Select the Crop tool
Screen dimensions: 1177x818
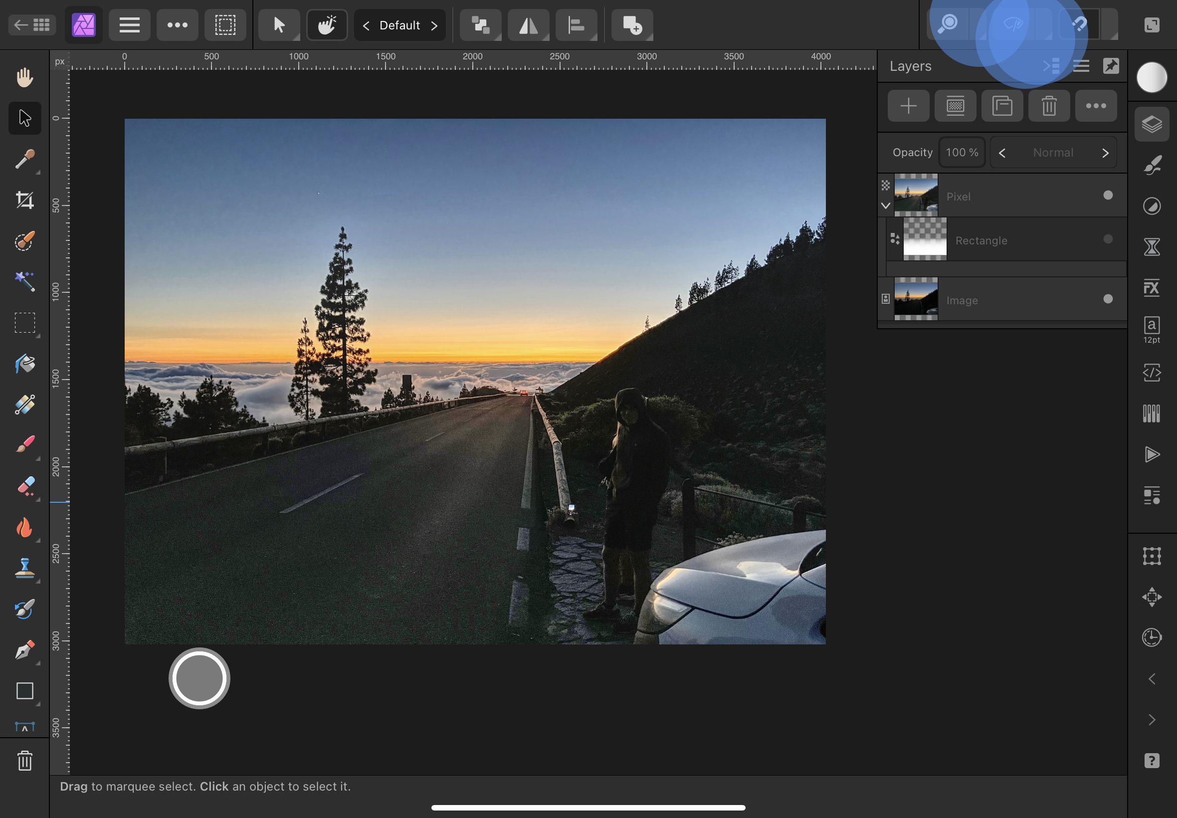tap(24, 200)
